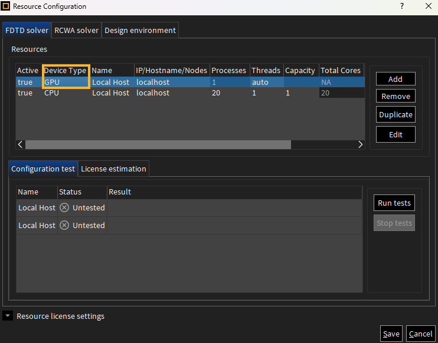Image resolution: width=438 pixels, height=343 pixels.
Task: Select the CPU device type cell
Action: point(66,93)
